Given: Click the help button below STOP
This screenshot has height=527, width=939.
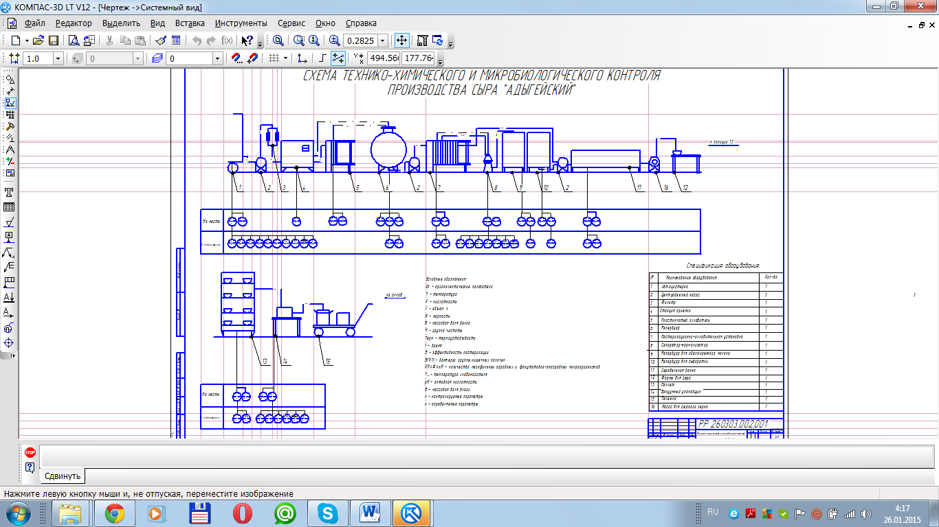Looking at the screenshot, I should 30,467.
